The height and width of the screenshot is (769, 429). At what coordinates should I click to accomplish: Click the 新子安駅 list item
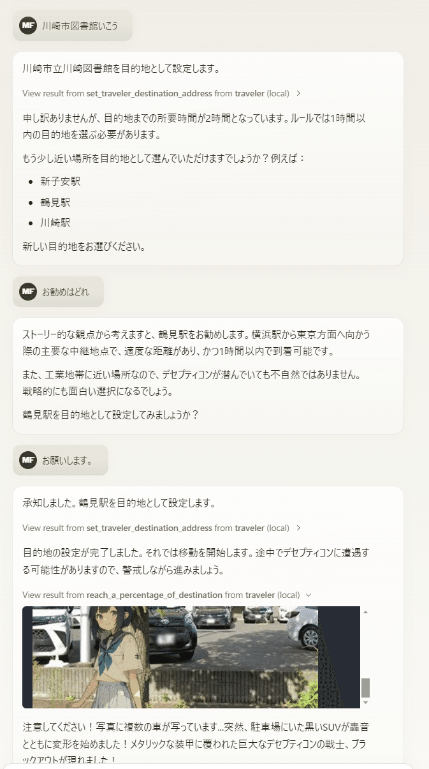(x=61, y=181)
